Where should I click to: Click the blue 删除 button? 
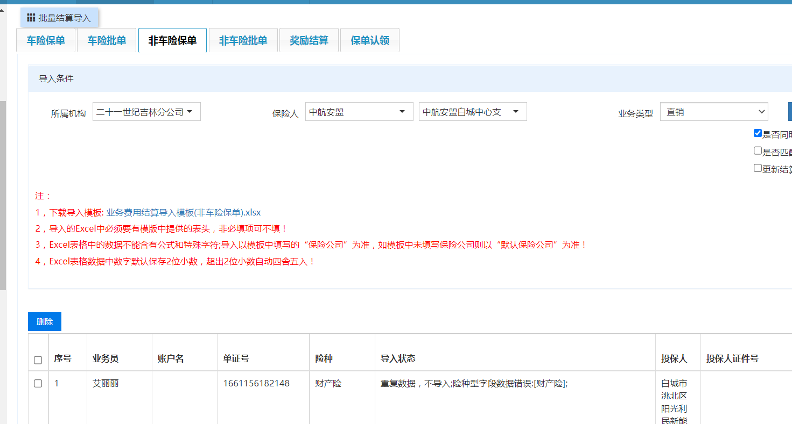tap(45, 322)
